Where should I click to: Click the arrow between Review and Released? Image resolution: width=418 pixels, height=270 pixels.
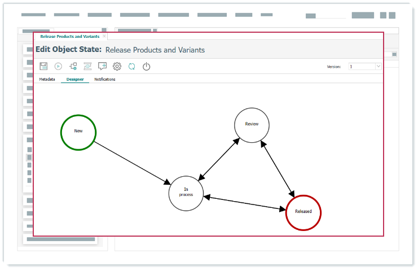277,168
